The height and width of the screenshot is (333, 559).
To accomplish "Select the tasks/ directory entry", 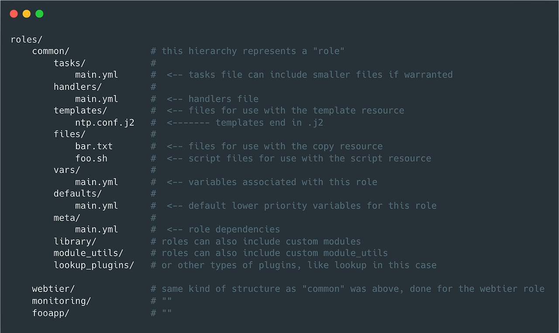I will pyautogui.click(x=69, y=63).
